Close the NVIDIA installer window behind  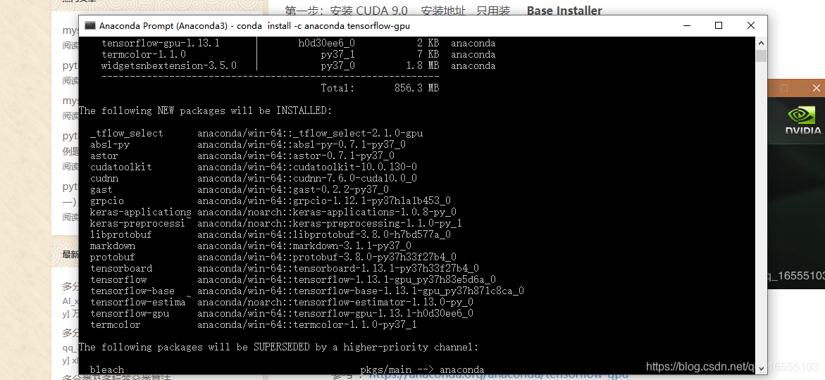[x=816, y=88]
